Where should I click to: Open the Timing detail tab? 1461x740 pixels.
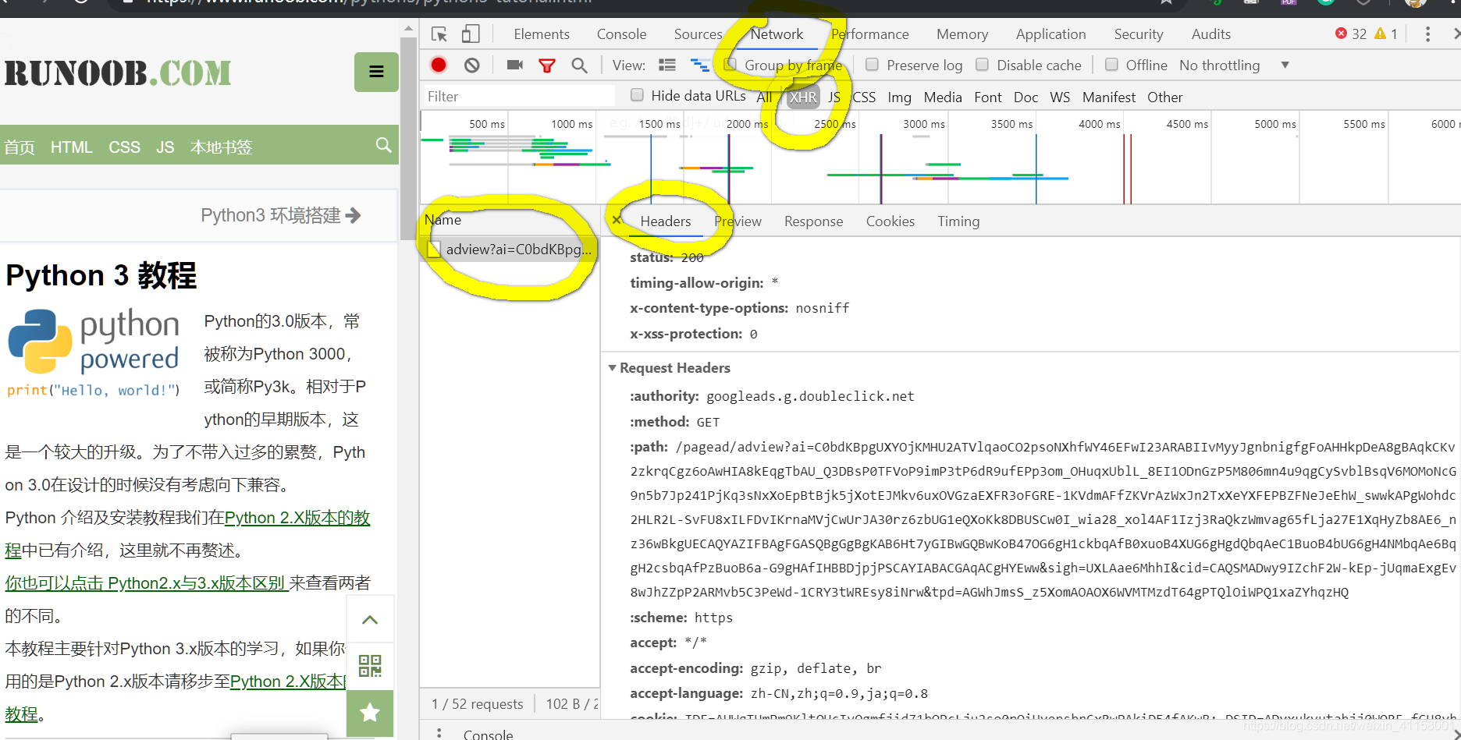pyautogui.click(x=958, y=221)
